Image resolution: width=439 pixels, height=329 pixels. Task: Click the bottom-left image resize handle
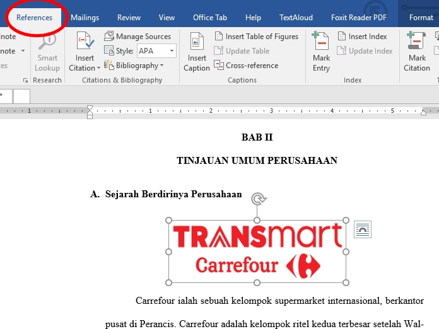[x=168, y=282]
